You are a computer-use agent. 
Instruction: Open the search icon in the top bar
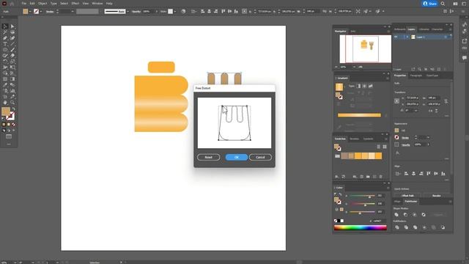click(443, 4)
